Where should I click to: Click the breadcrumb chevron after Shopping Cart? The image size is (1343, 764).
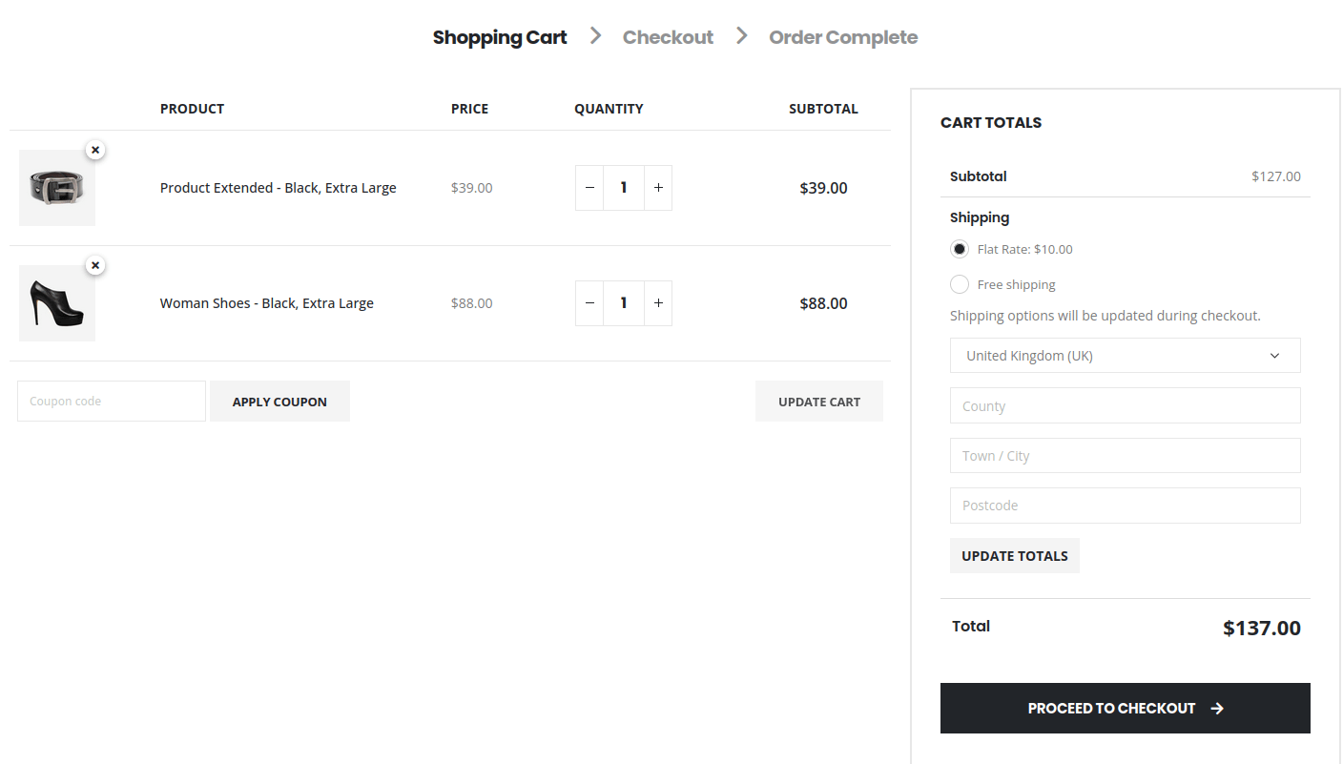(x=595, y=34)
